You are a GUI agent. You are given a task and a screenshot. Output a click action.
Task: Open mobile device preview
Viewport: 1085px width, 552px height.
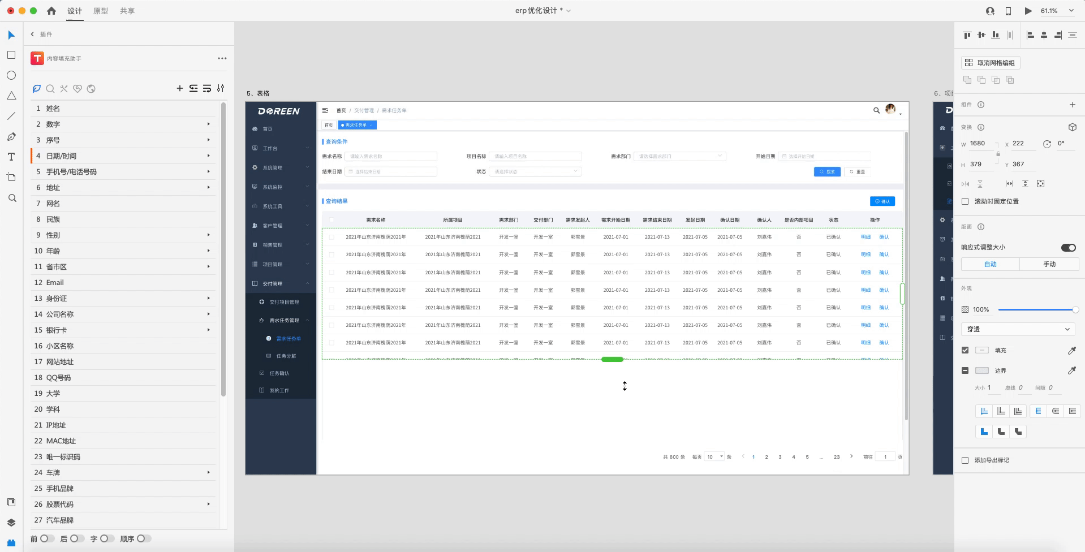[1009, 11]
